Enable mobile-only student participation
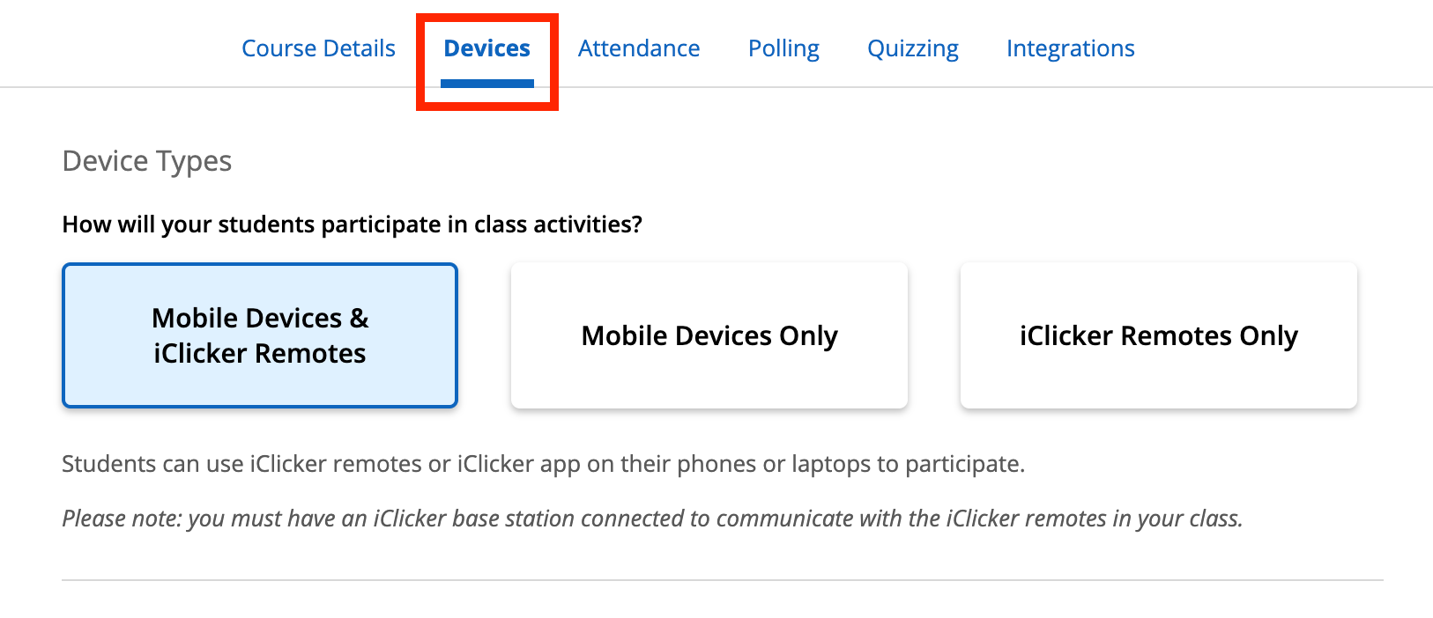The height and width of the screenshot is (618, 1433). point(709,335)
